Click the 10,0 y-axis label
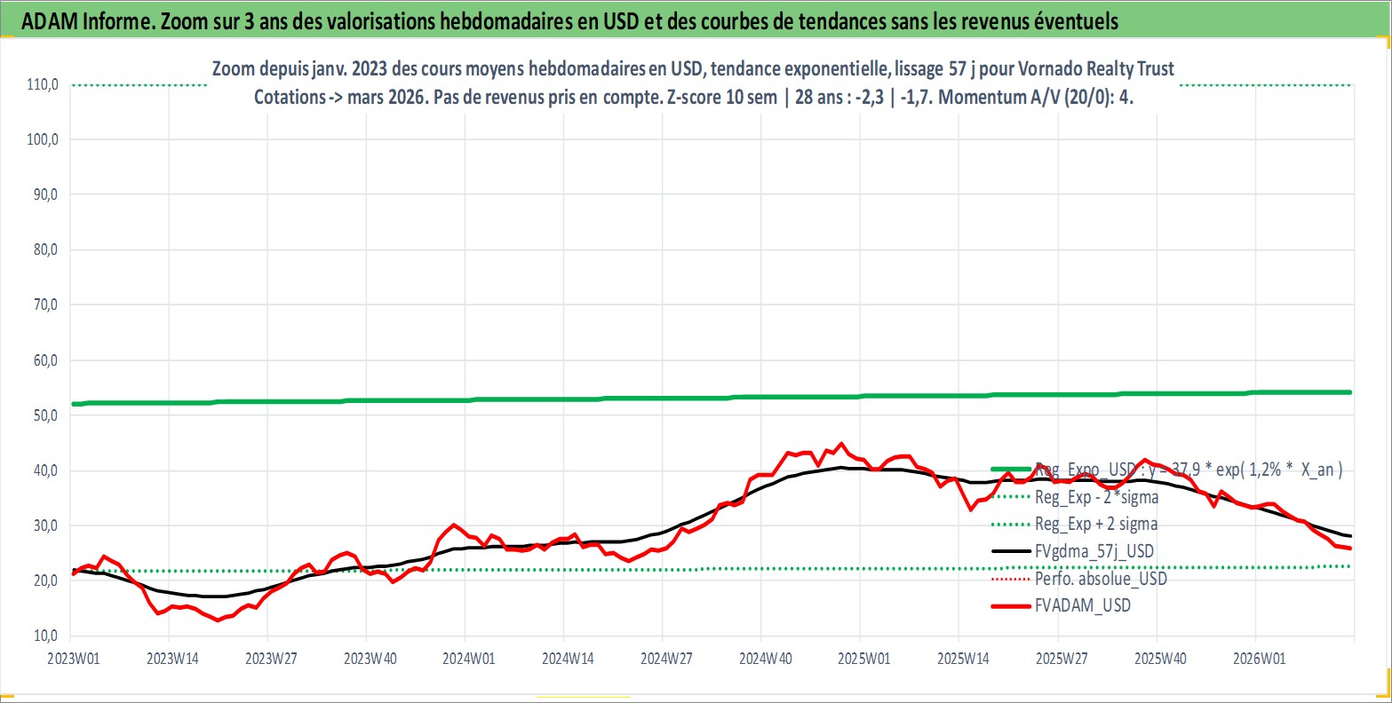 tap(44, 636)
